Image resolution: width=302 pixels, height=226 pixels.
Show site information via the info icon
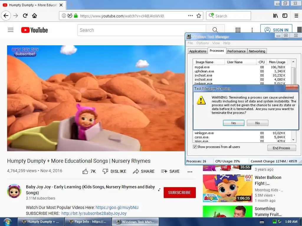coord(64,16)
